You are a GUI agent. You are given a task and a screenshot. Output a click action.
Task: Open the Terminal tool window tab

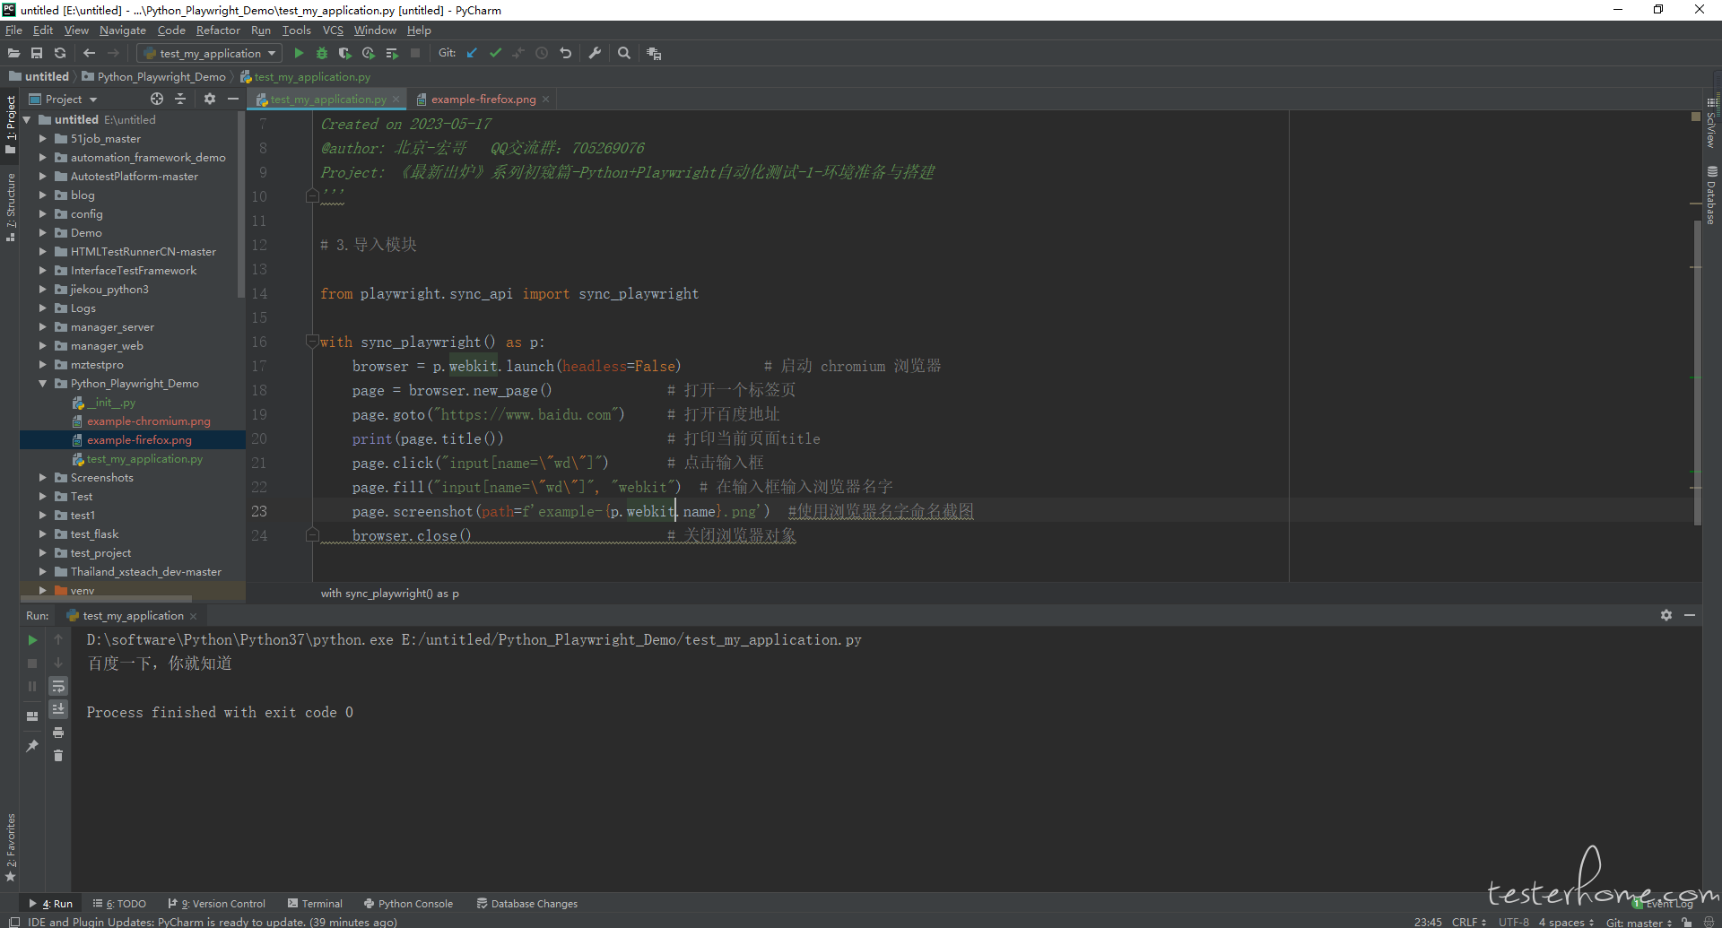[315, 904]
